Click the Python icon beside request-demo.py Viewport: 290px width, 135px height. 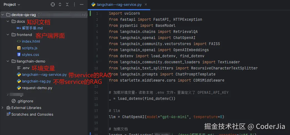point(19,88)
